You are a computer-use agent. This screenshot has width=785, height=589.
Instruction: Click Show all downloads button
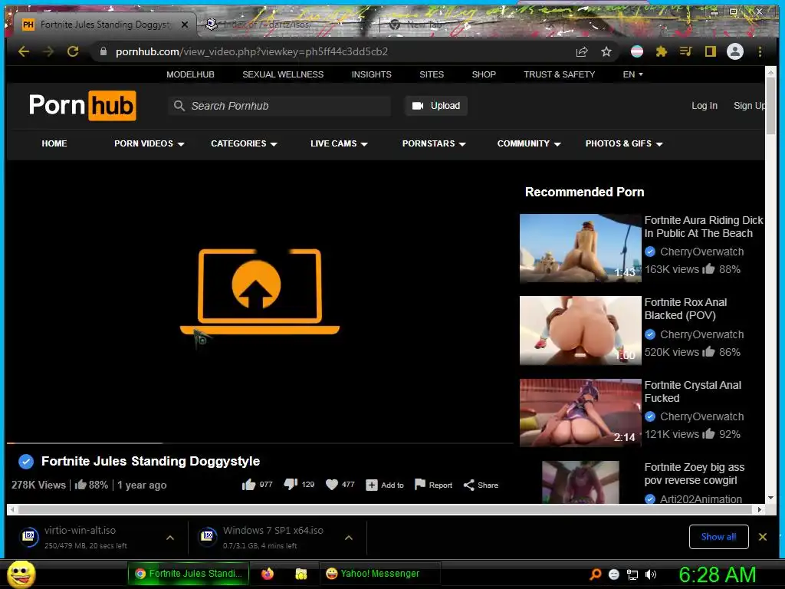pos(718,537)
